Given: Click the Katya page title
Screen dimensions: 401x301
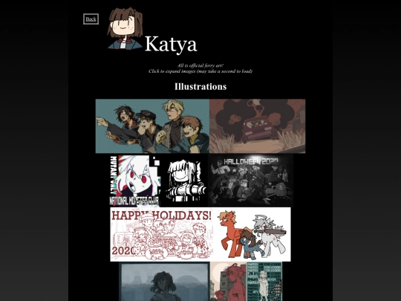Looking at the screenshot, I should pyautogui.click(x=171, y=45).
